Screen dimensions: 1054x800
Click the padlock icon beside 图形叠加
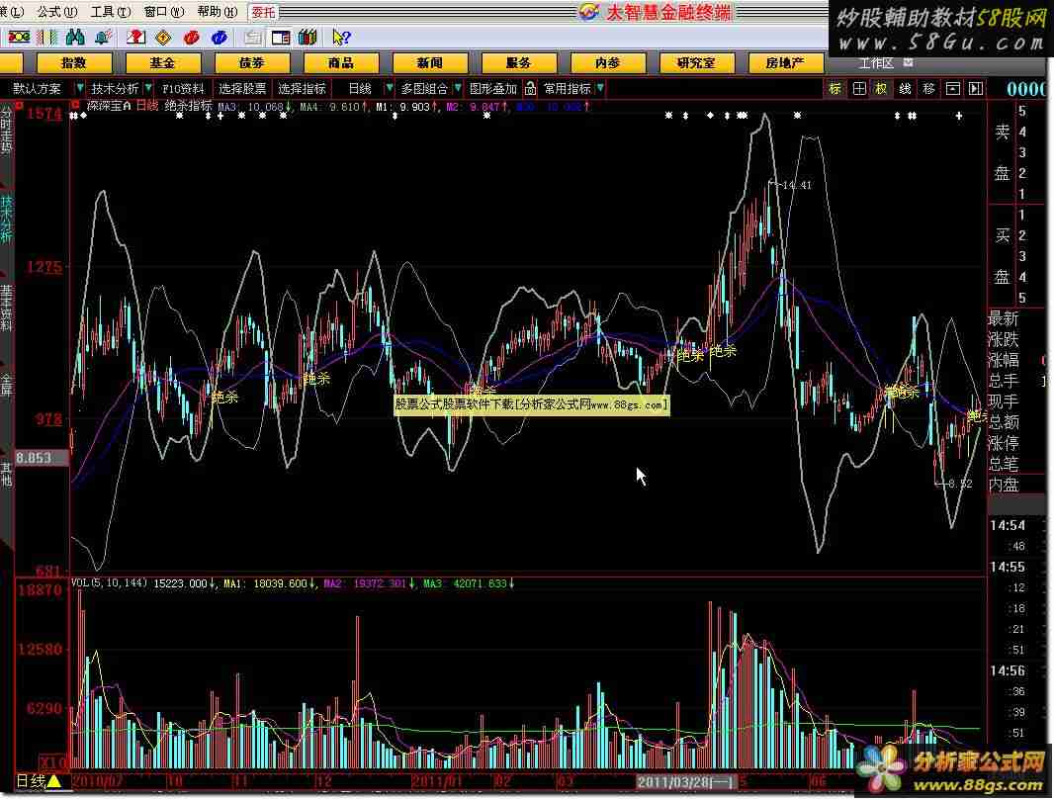tap(530, 88)
